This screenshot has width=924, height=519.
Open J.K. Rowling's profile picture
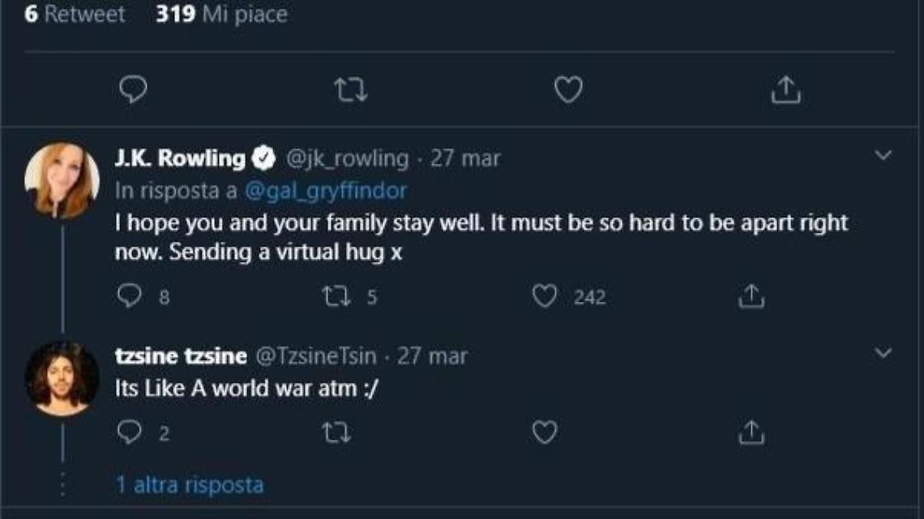tap(62, 180)
